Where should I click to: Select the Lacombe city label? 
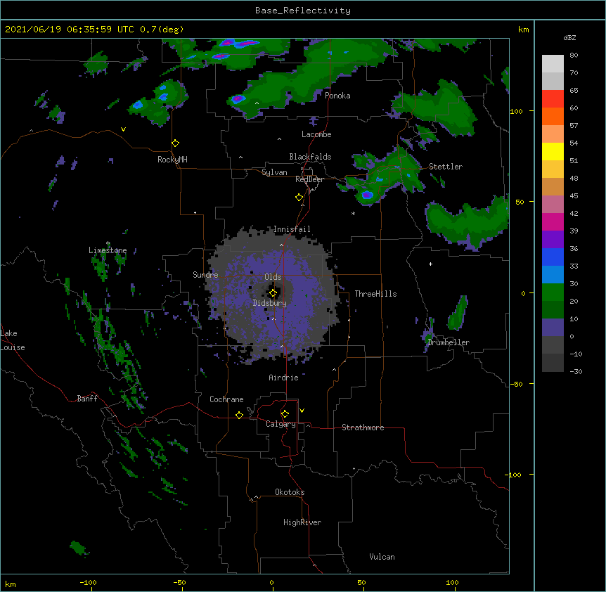click(x=316, y=134)
